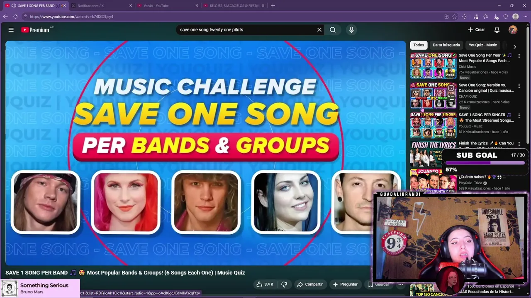This screenshot has width=531, height=298.
Task: Close the RELOJES, RASCACIELOS tab
Action: (263, 6)
